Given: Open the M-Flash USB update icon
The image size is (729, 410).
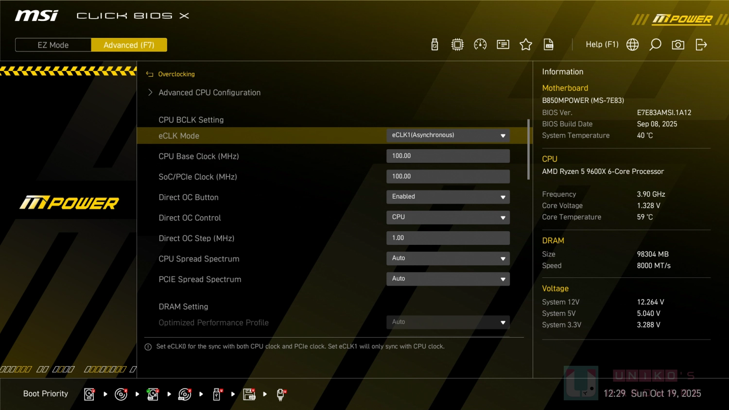Looking at the screenshot, I should coord(434,45).
